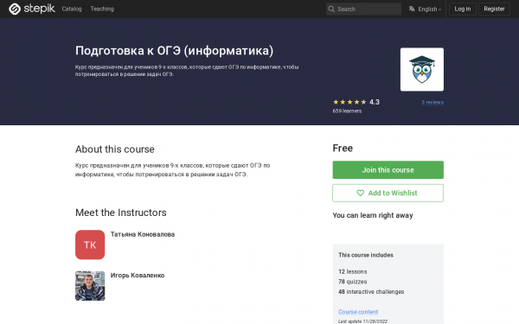This screenshot has width=519, height=324.
Task: Open the Catalog menu item
Action: click(x=72, y=9)
